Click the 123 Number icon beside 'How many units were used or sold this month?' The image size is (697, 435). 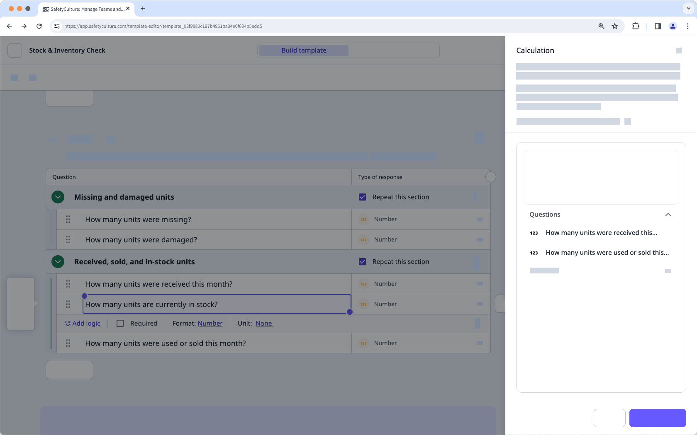click(x=363, y=343)
